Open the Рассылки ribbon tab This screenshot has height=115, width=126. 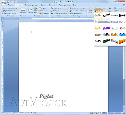52,5
